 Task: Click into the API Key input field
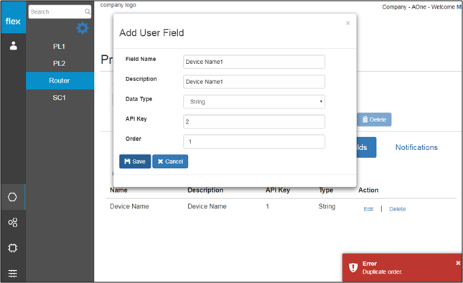(254, 121)
